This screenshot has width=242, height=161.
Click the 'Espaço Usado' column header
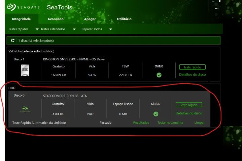123,104
